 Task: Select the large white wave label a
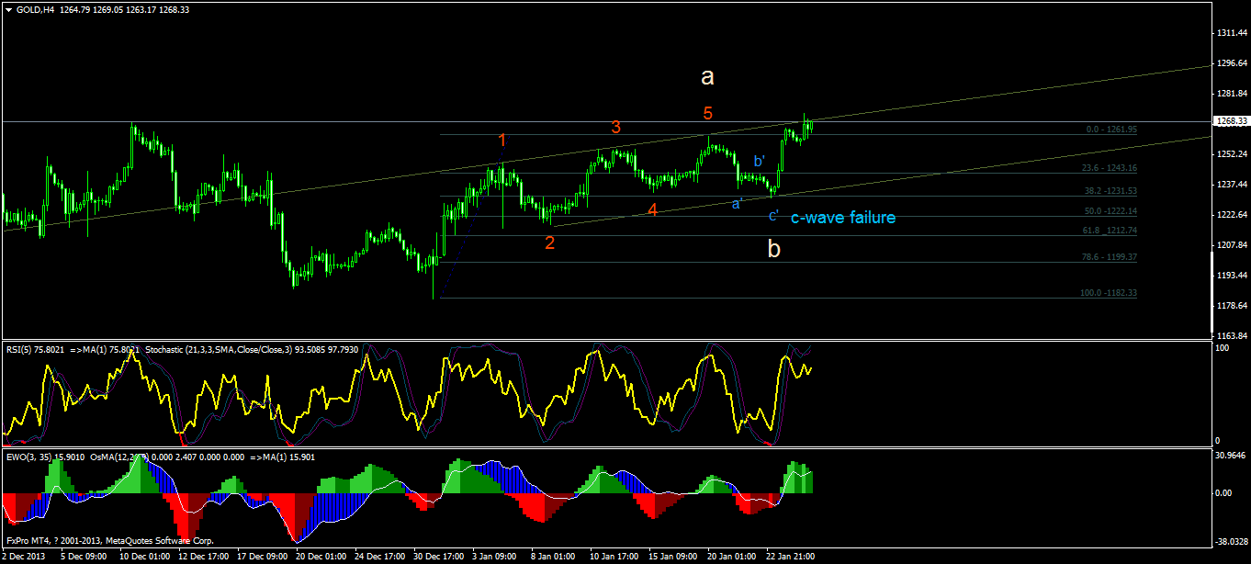[x=707, y=77]
